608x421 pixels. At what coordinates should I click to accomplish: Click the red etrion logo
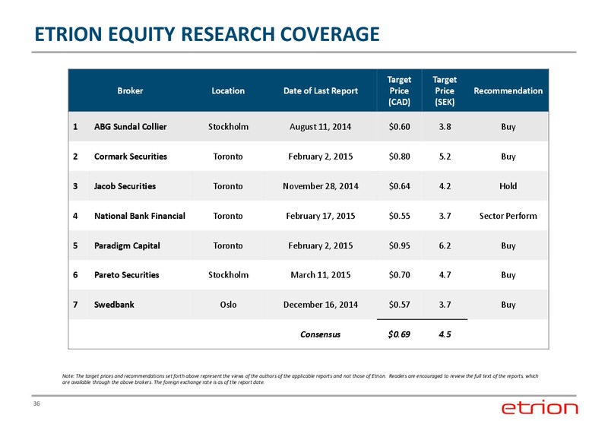tap(540, 407)
